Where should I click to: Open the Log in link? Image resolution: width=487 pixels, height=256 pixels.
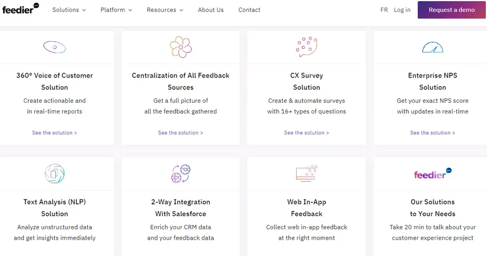pyautogui.click(x=402, y=10)
